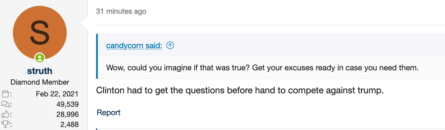Open the candycorn said quote link
Screen dimensions: 445x130
coord(134,45)
